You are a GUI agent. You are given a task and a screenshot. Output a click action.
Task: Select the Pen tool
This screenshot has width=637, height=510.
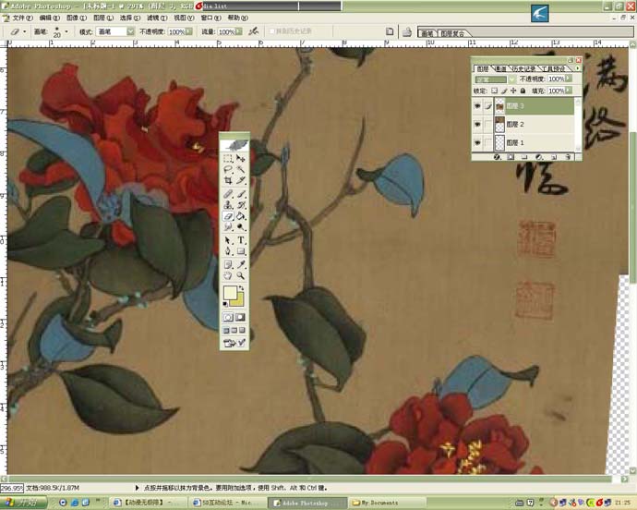(228, 251)
